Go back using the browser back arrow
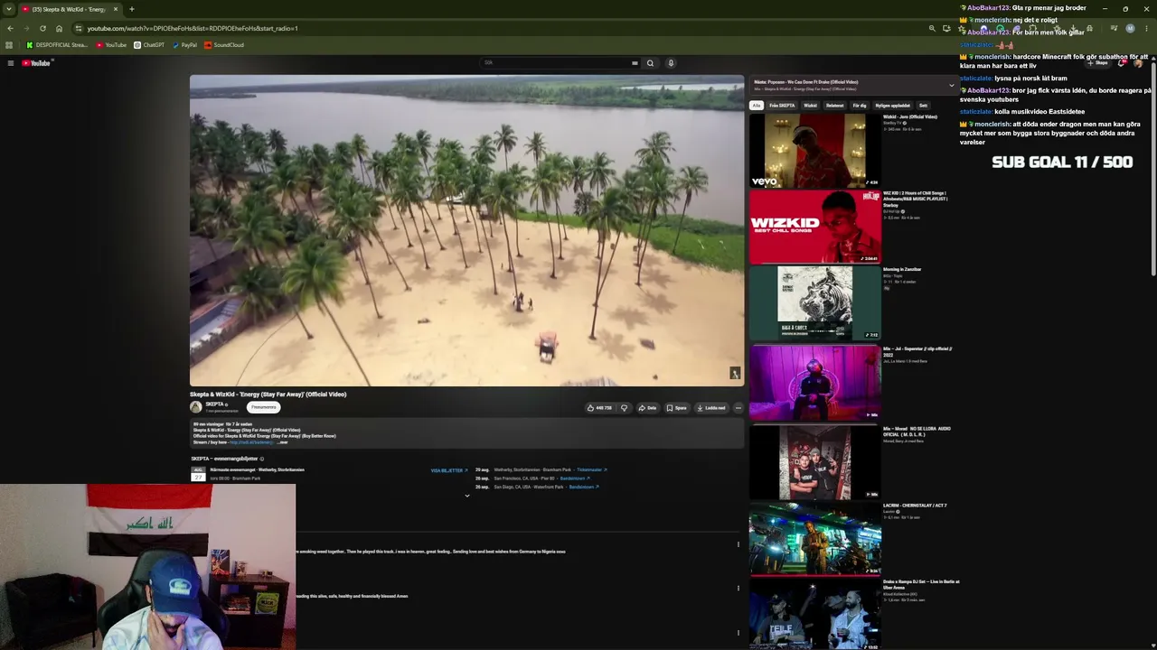This screenshot has height=650, width=1157. tap(10, 28)
